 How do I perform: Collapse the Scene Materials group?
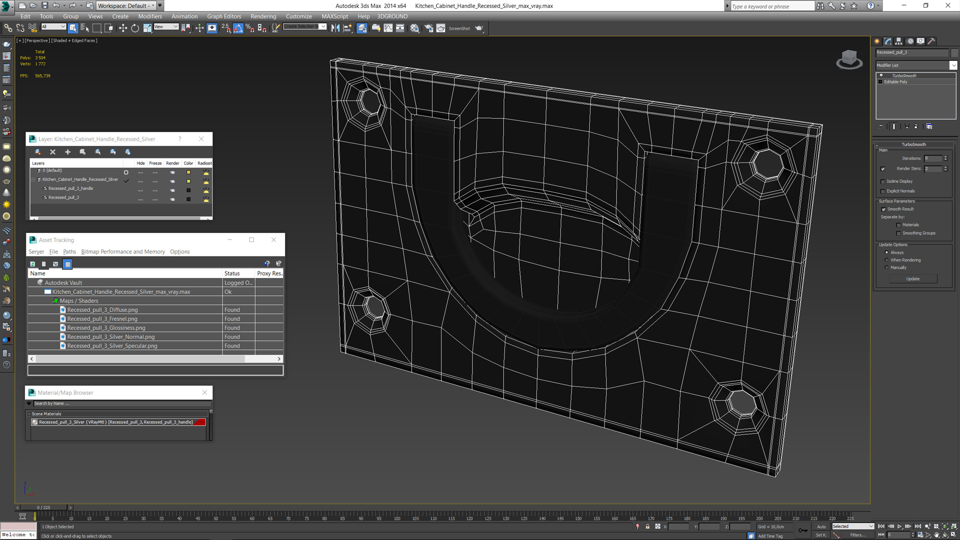pos(29,414)
